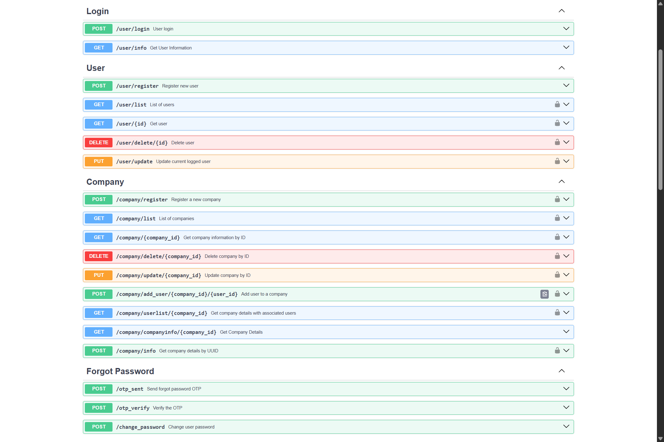
Task: Click the lock icon on /company/register
Action: (557, 200)
